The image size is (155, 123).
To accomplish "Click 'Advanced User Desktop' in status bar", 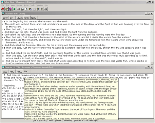I will pyautogui.click(x=86, y=121).
